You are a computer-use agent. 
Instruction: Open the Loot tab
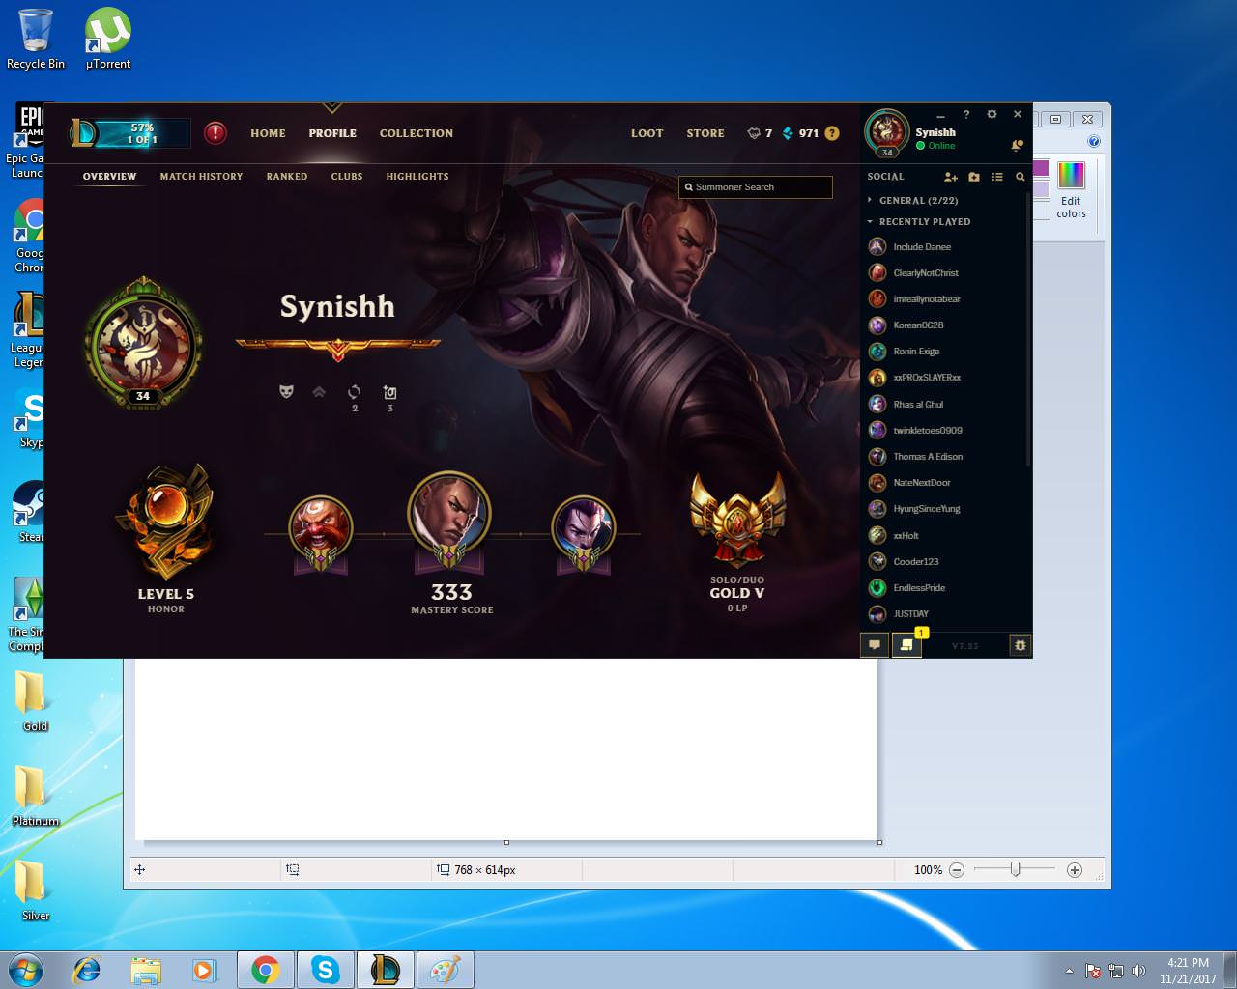pos(647,133)
